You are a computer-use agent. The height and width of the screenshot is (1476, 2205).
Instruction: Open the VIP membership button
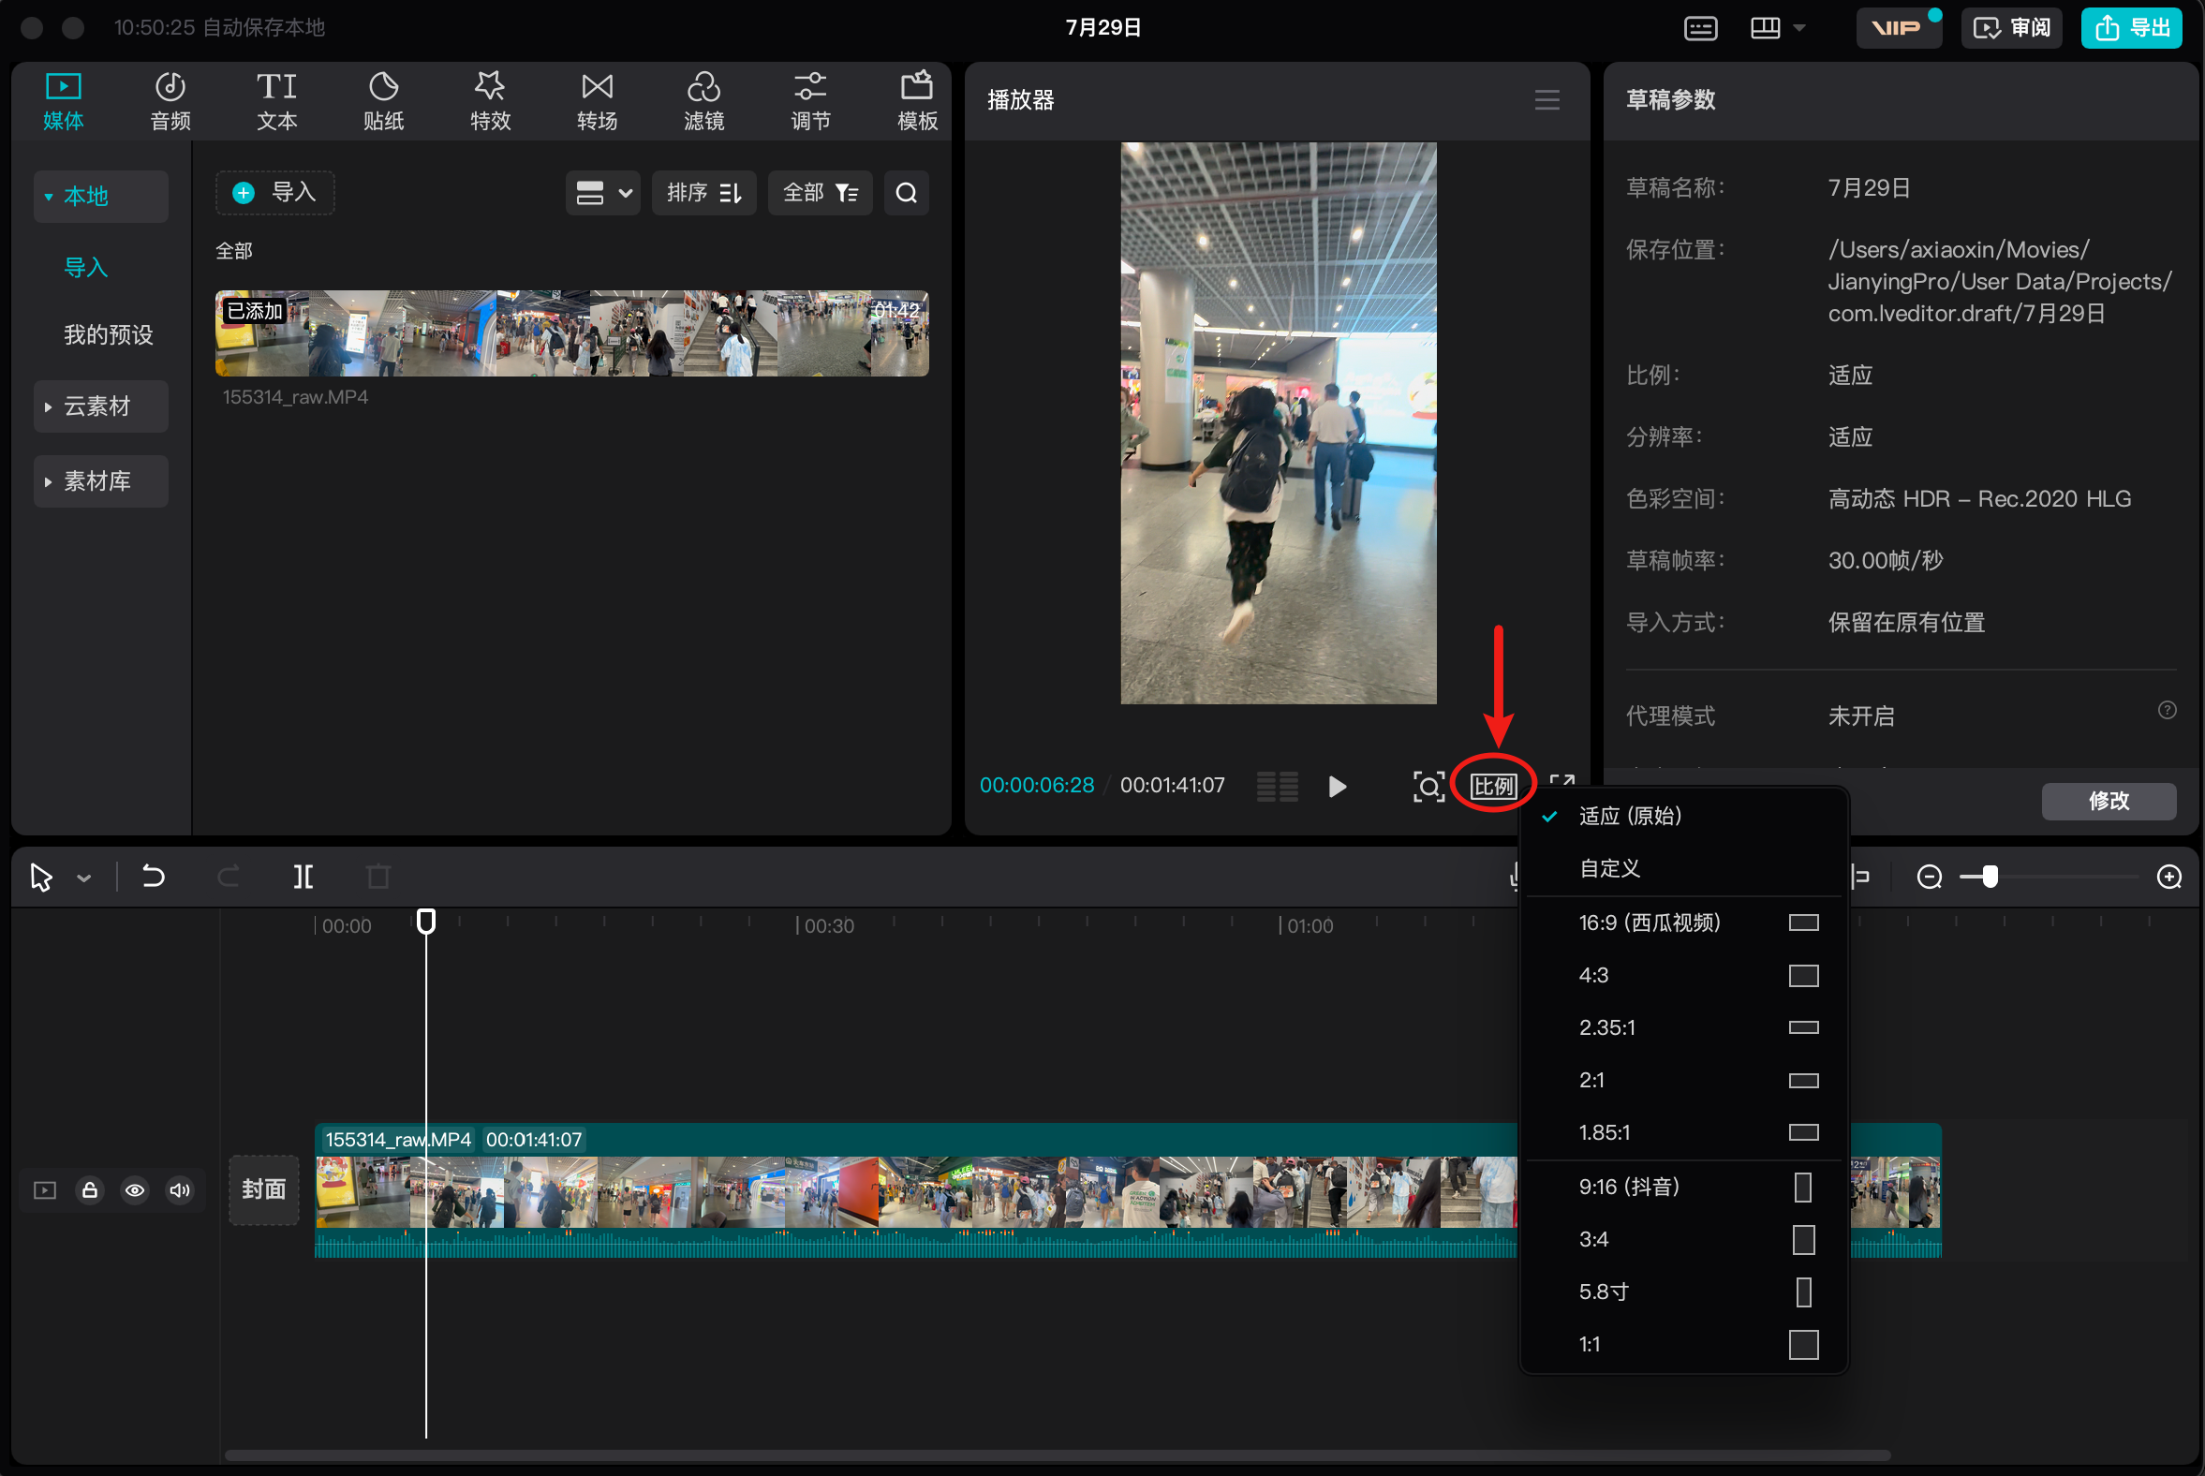[x=1897, y=27]
